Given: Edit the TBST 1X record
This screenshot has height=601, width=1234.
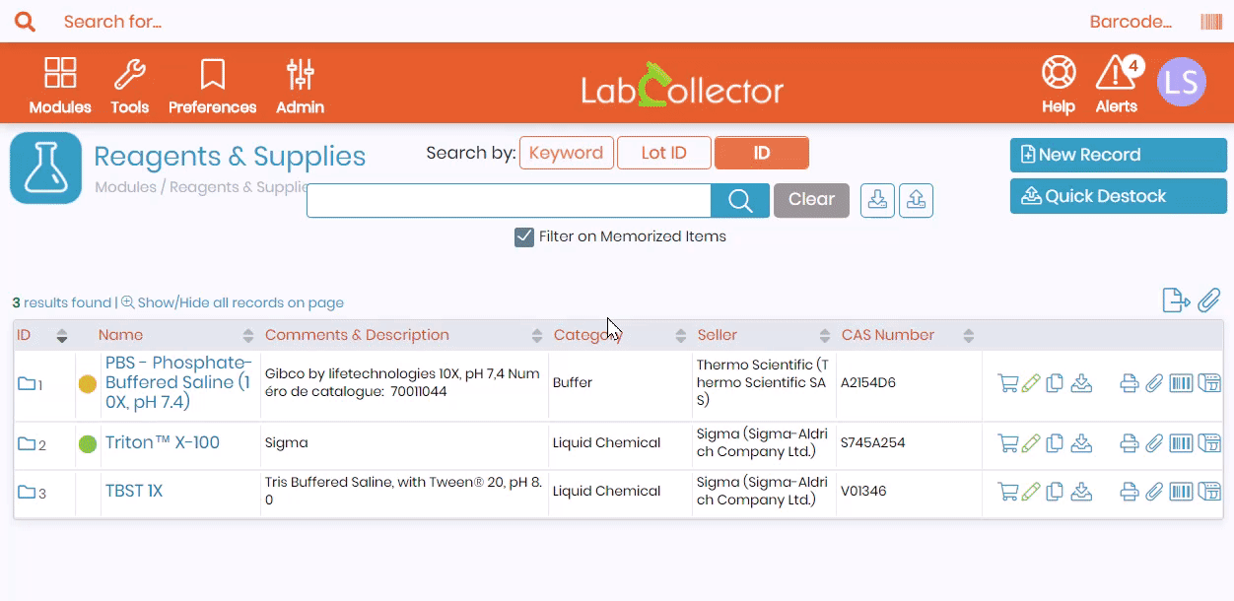Looking at the screenshot, I should [x=1031, y=491].
